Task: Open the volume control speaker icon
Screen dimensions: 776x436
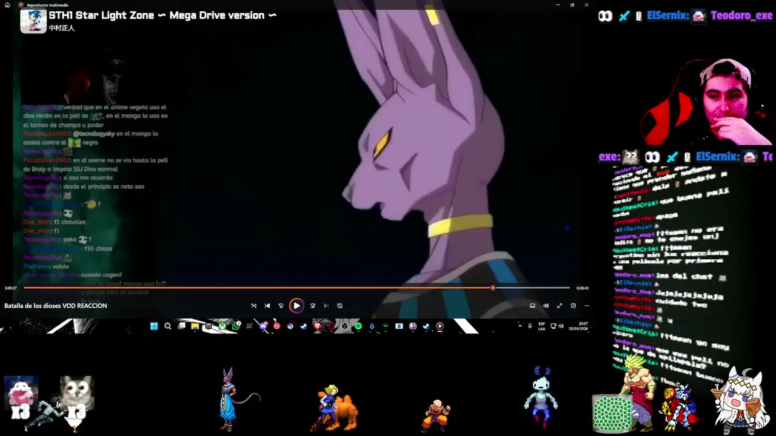Action: 546,306
